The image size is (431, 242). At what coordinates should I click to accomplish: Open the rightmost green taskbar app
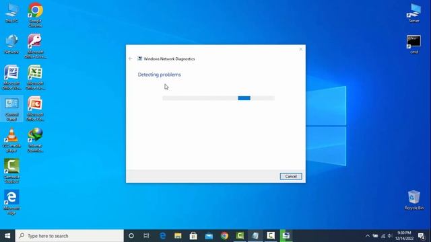pos(286,236)
